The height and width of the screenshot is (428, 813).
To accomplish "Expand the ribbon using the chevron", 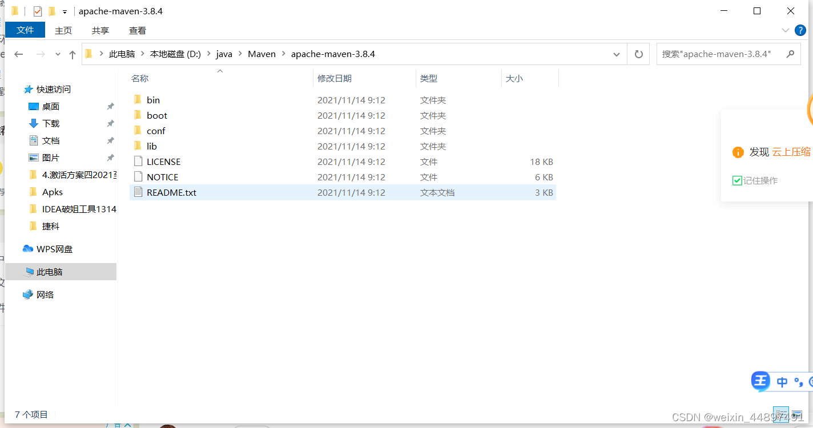I will (785, 30).
